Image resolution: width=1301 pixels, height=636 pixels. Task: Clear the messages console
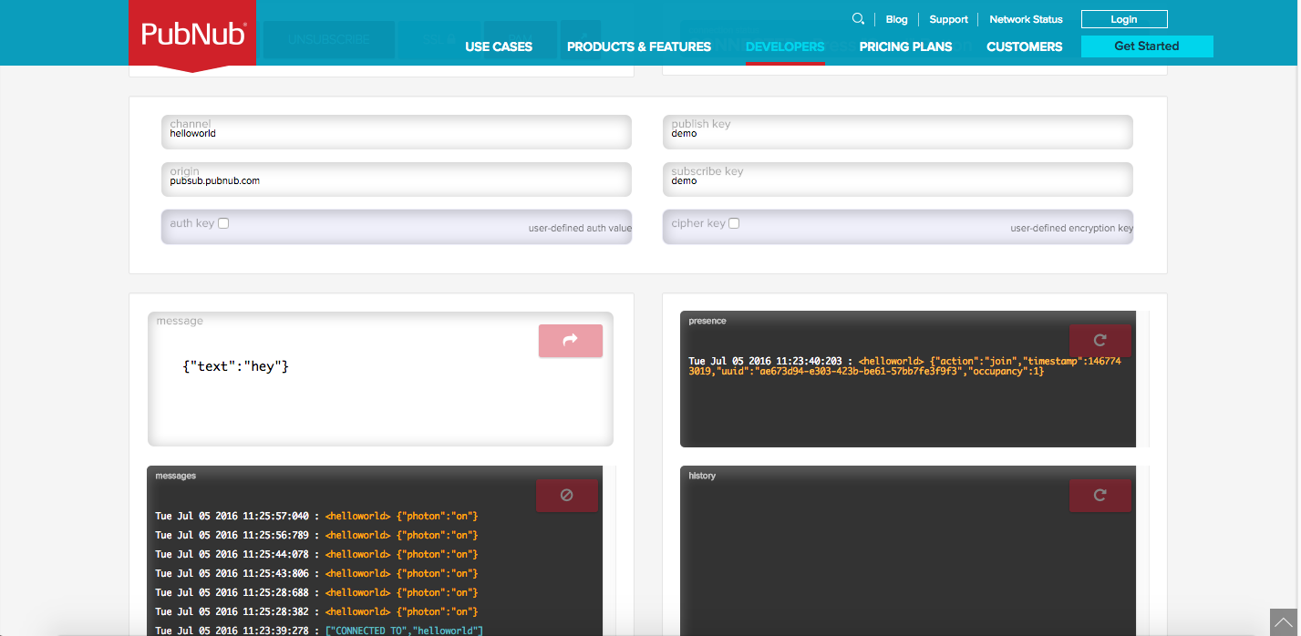pos(566,495)
